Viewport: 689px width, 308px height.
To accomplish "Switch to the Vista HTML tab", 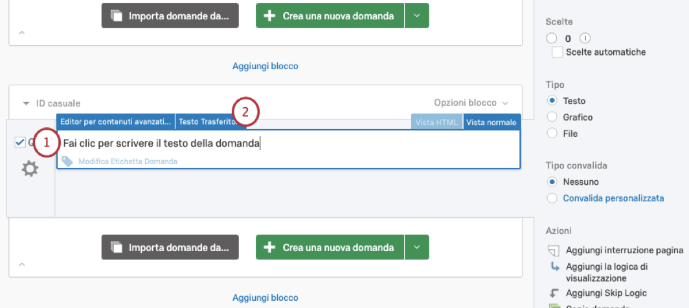I will (x=437, y=122).
